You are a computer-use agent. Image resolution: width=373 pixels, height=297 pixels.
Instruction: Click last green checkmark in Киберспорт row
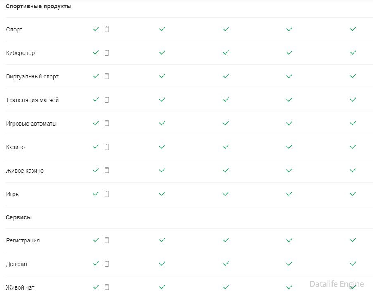point(353,53)
